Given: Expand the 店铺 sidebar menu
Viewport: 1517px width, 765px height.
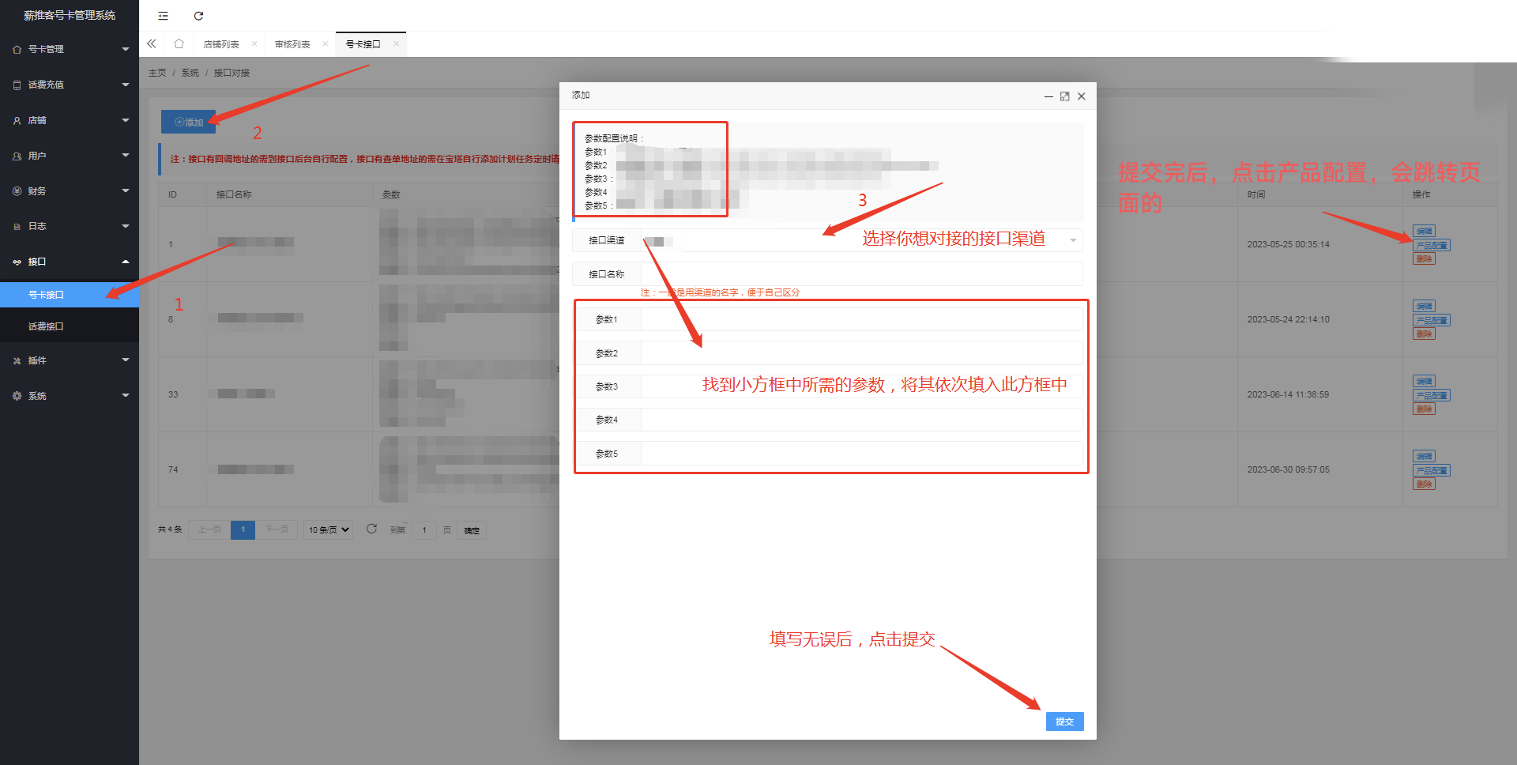Looking at the screenshot, I should point(70,120).
